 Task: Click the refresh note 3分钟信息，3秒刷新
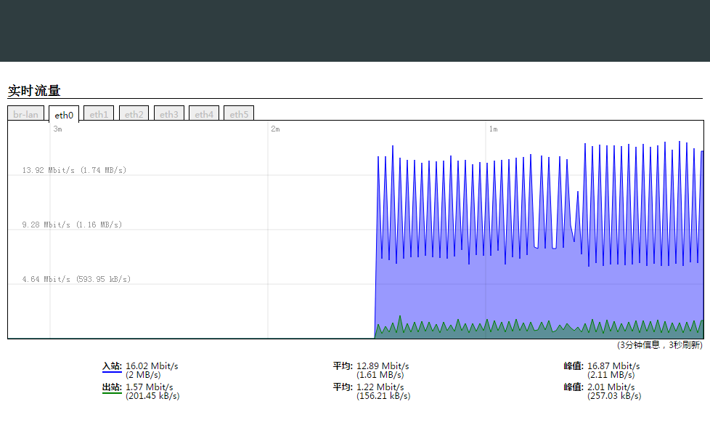coord(660,345)
